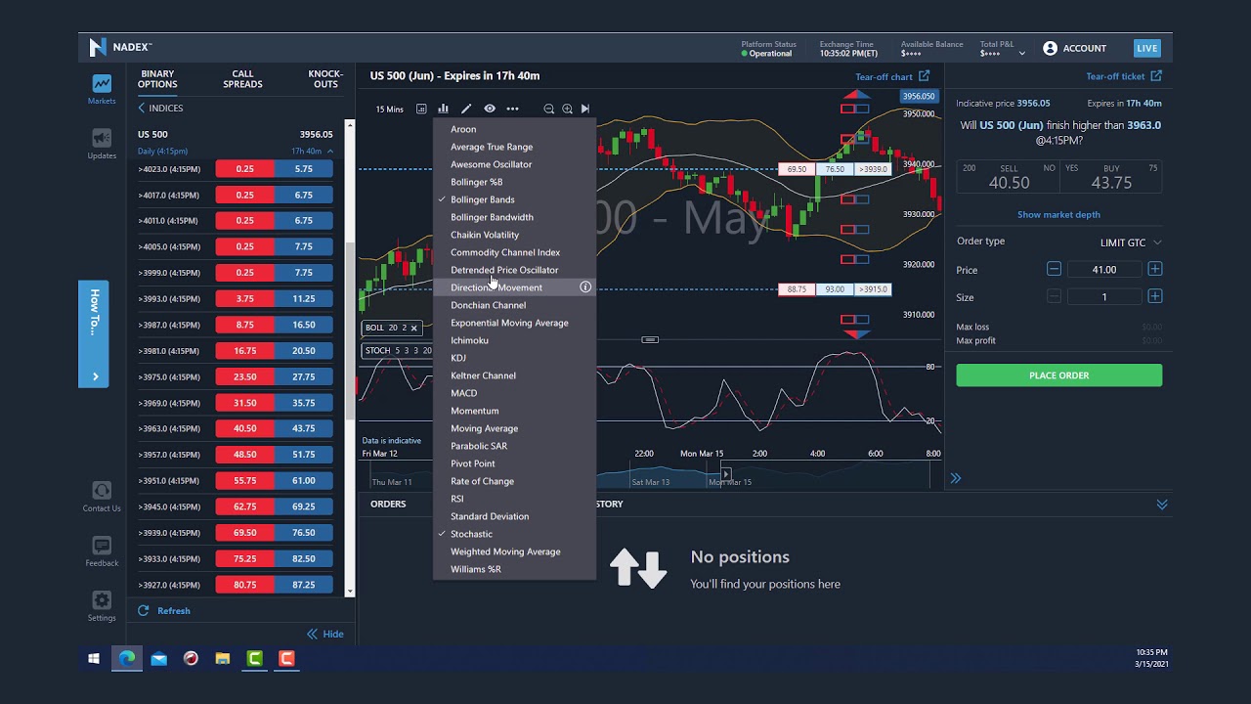Increase Size with plus stepper
1251x704 pixels.
[1155, 296]
